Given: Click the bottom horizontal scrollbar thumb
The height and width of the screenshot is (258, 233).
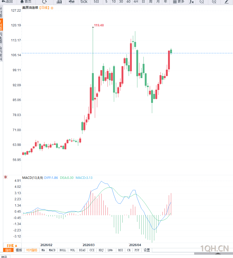Looking at the screenshot, I should point(213,254).
